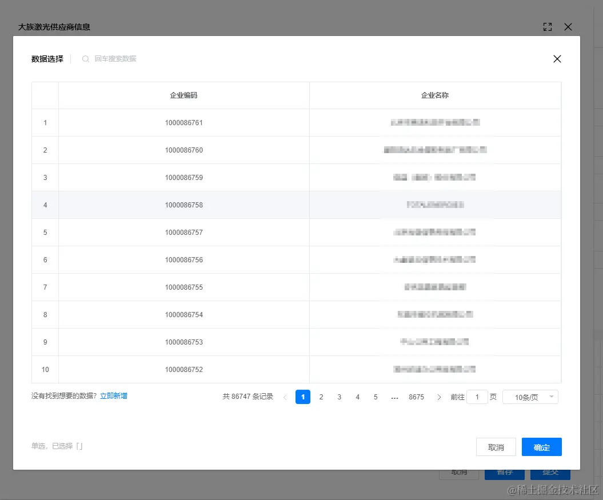Click the 企业名称 column header
Image resolution: width=603 pixels, height=500 pixels.
(435, 95)
